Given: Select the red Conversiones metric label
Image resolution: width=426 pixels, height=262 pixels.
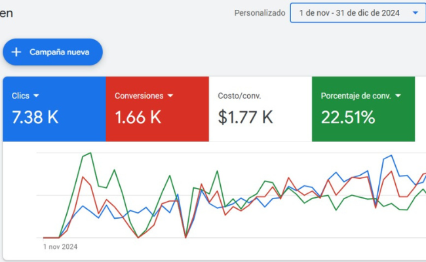Looking at the screenshot, I should tap(139, 96).
